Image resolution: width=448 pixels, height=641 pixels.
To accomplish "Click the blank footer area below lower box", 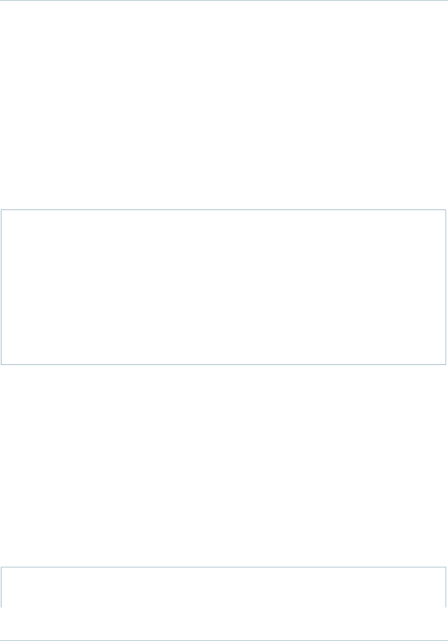I will pos(224,624).
